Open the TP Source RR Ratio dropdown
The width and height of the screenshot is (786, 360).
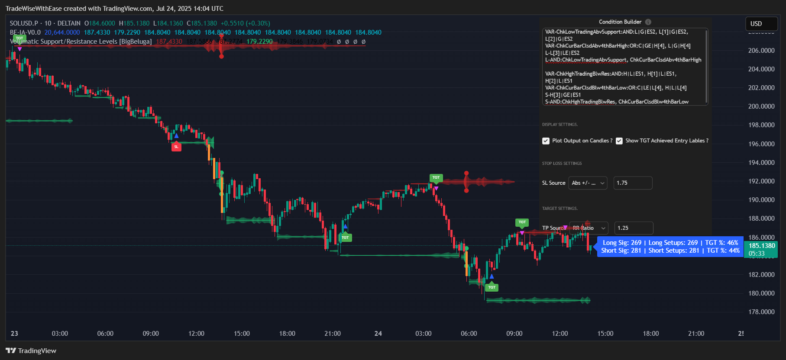pos(589,228)
